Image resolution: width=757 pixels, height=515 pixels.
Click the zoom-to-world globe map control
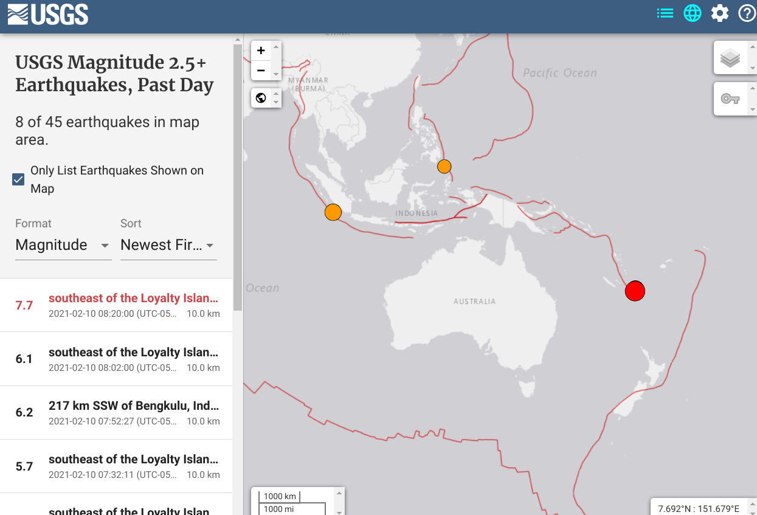tap(261, 98)
